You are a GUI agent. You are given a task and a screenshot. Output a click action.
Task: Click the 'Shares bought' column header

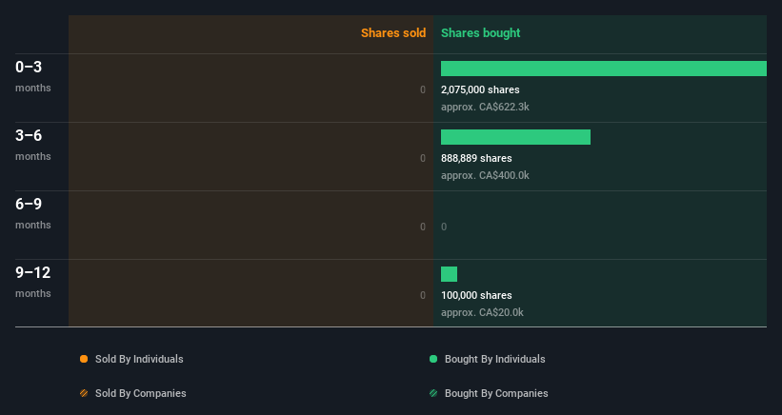click(480, 33)
